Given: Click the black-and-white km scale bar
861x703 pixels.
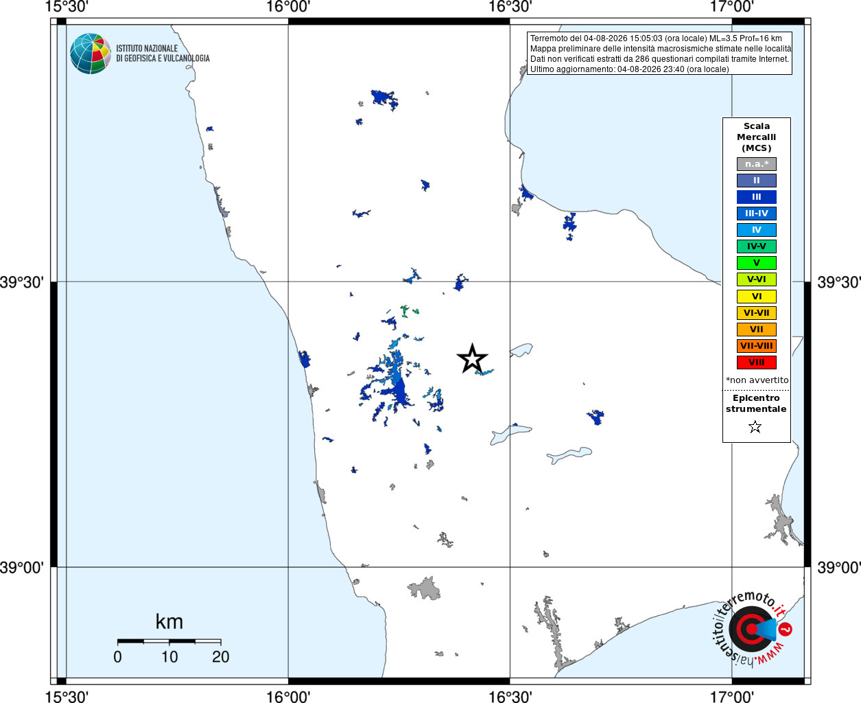Looking at the screenshot, I should pos(169,641).
